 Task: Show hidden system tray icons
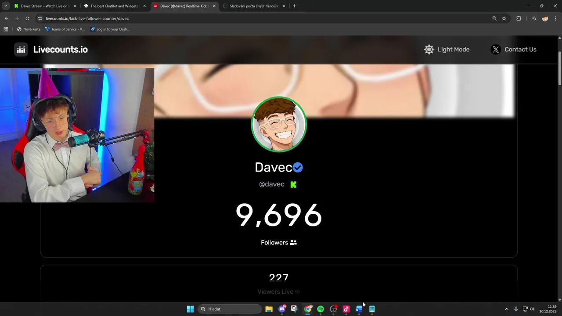coord(506,309)
